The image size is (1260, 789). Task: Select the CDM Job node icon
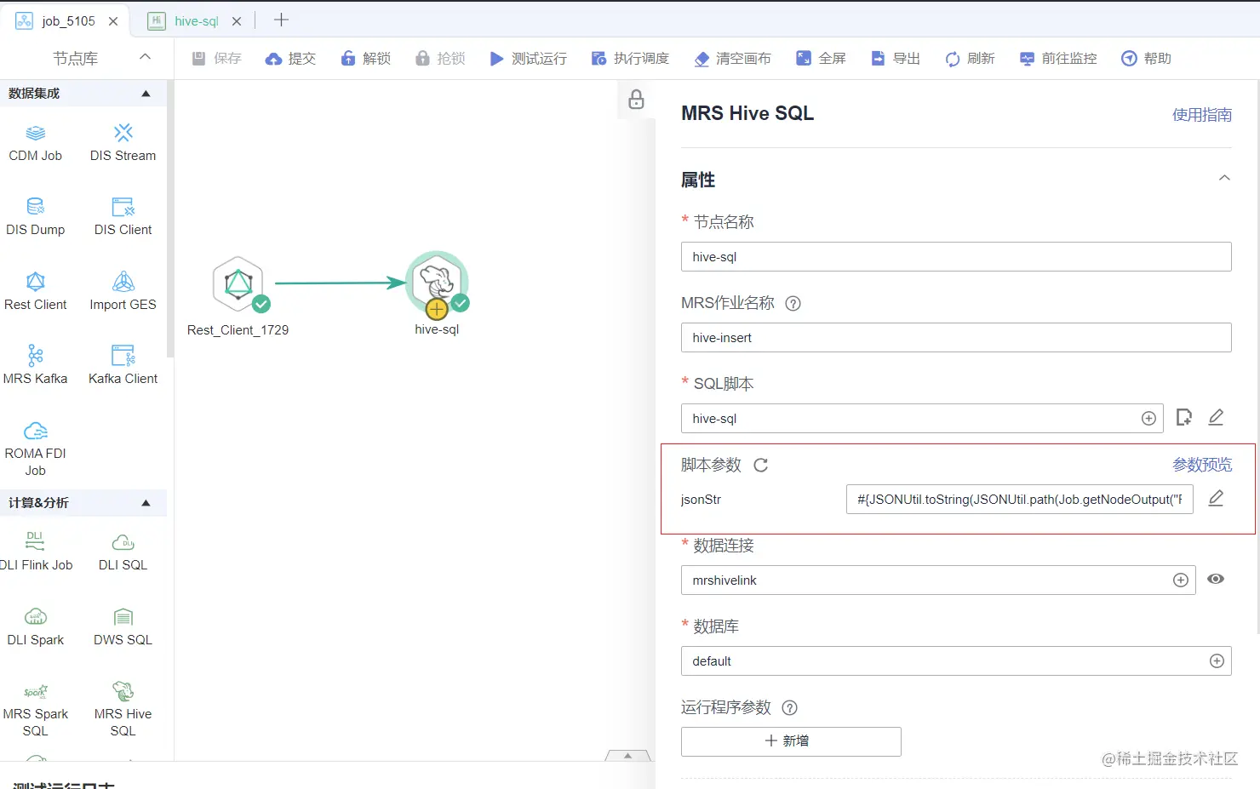point(36,133)
